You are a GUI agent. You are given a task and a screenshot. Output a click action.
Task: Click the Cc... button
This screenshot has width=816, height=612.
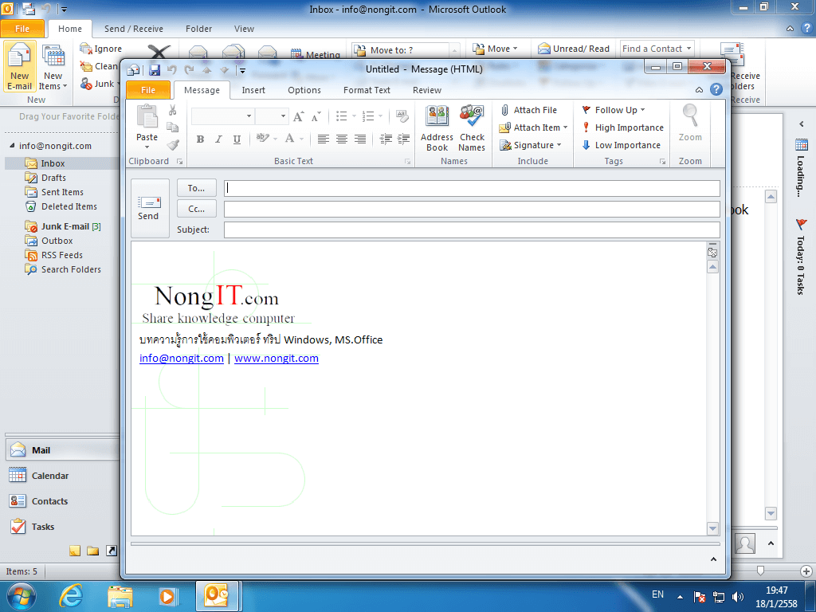point(196,209)
